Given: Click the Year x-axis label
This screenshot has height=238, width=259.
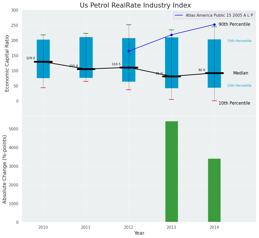Looking at the screenshot, I should pyautogui.click(x=139, y=233).
